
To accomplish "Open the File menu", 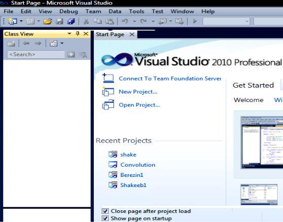I will coord(9,11).
